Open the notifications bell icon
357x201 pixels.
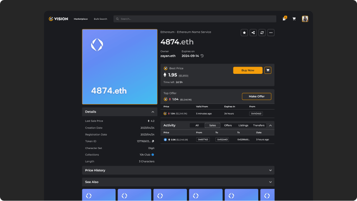tap(285, 18)
